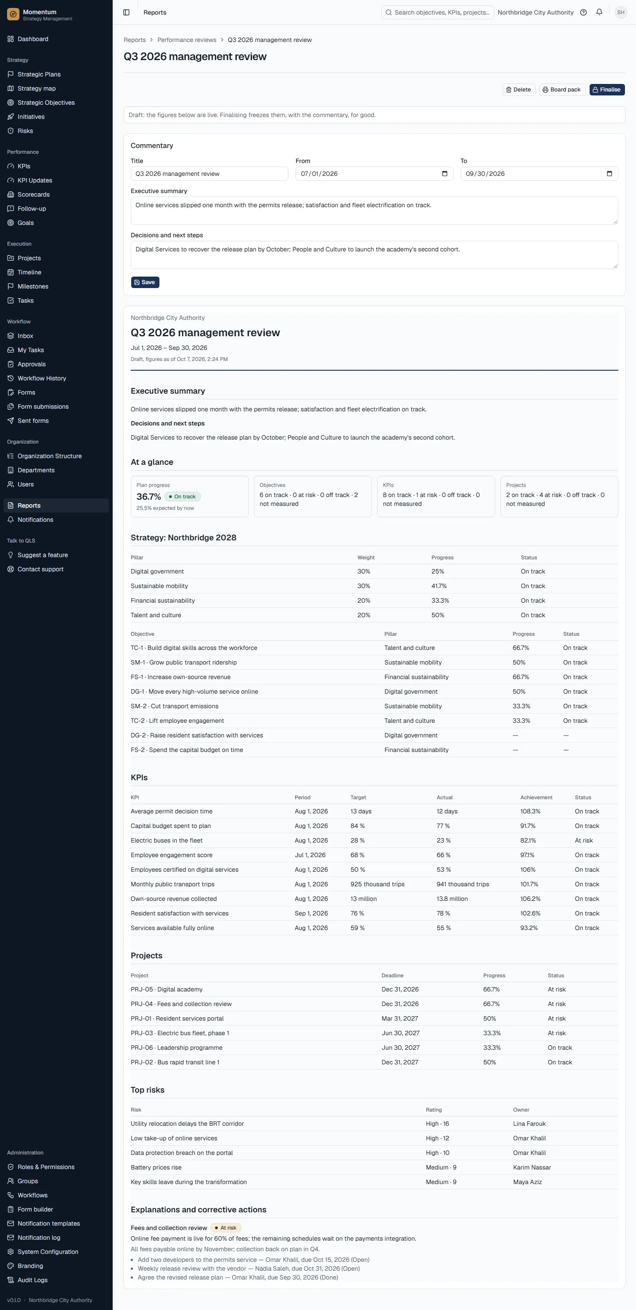
Task: Click the Workflow History icon
Action: click(11, 378)
